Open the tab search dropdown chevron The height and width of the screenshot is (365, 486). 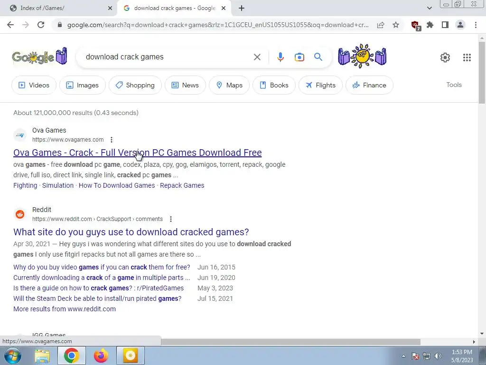click(429, 9)
